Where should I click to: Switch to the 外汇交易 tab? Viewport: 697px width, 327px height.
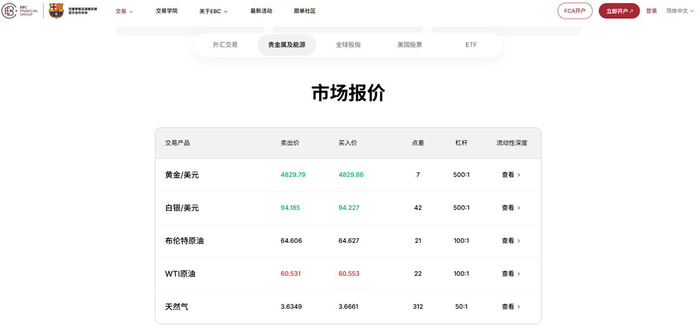[225, 45]
